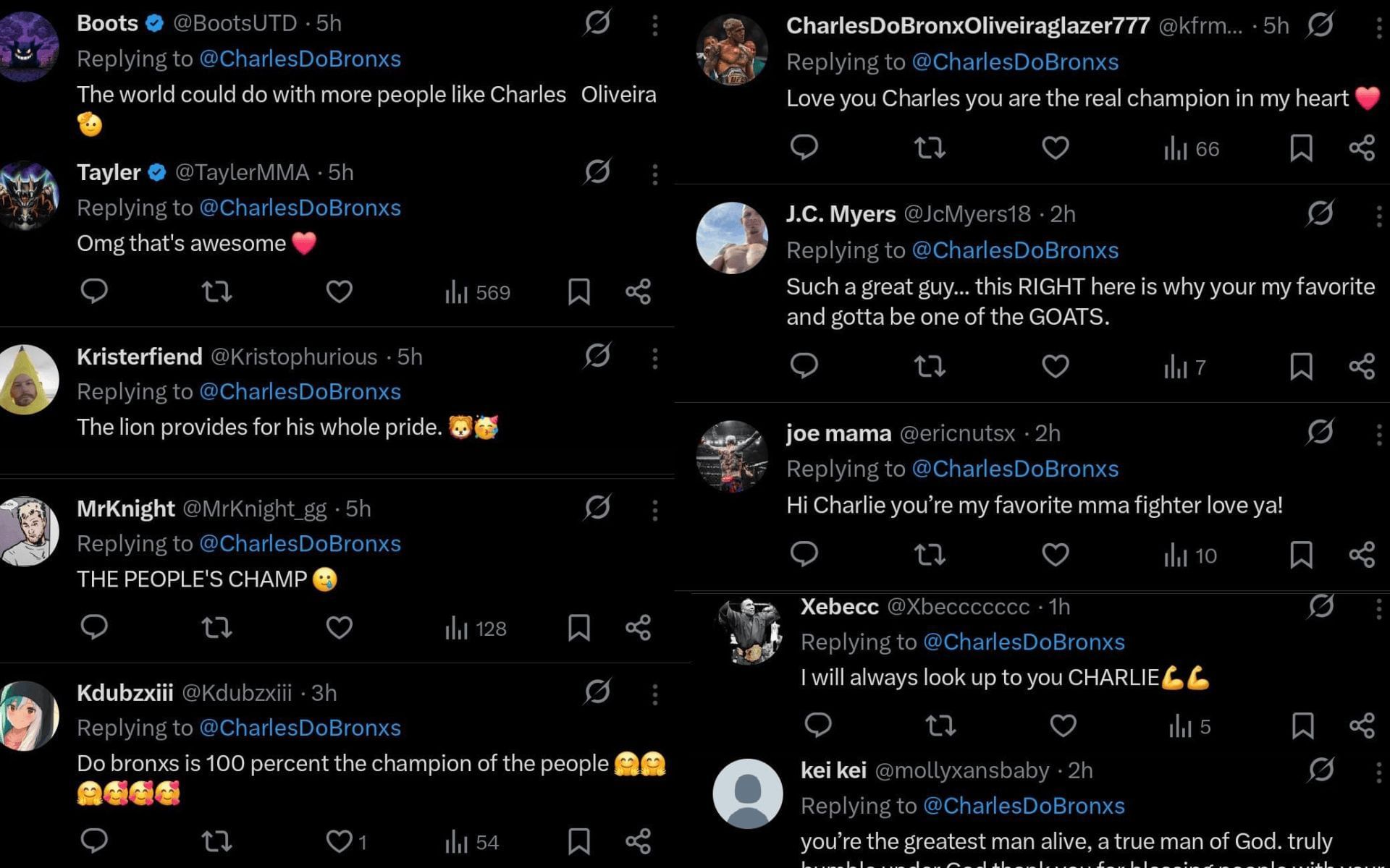Open more options menu on Kristerfiend's reply
Screen dimensions: 1390x868
click(x=654, y=358)
